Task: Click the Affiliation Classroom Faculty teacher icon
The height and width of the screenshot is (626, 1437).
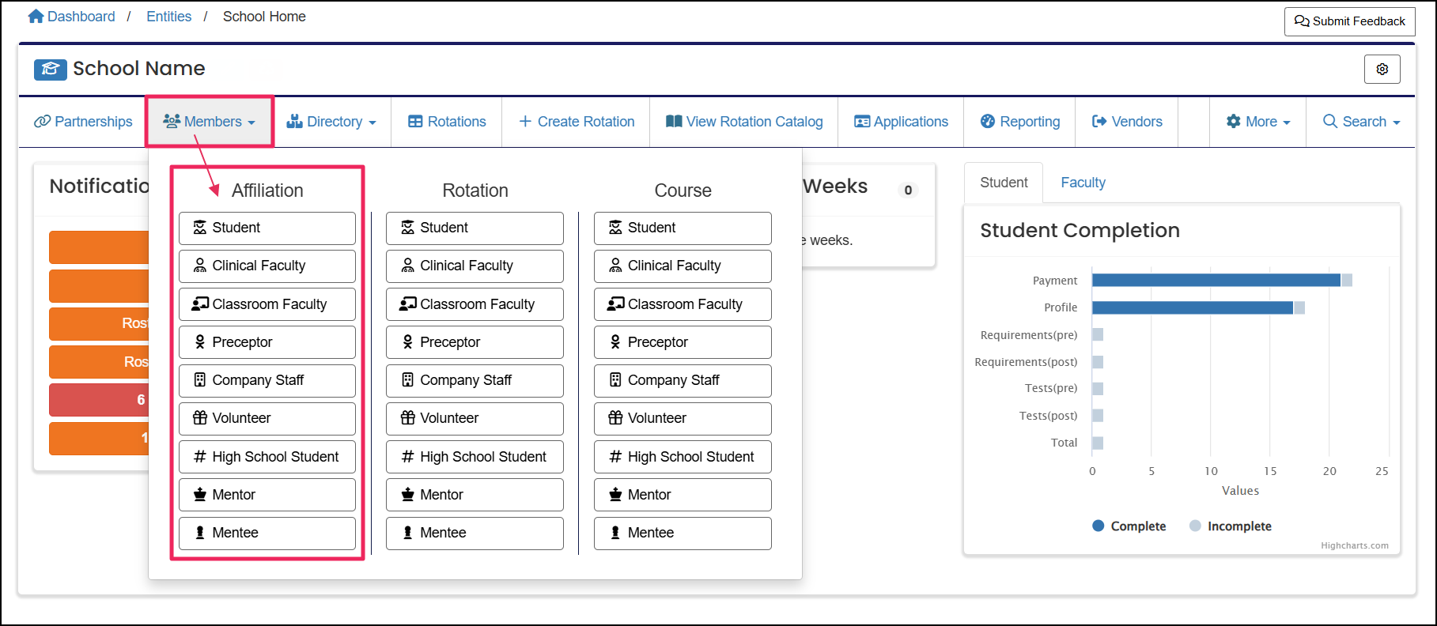Action: click(200, 304)
